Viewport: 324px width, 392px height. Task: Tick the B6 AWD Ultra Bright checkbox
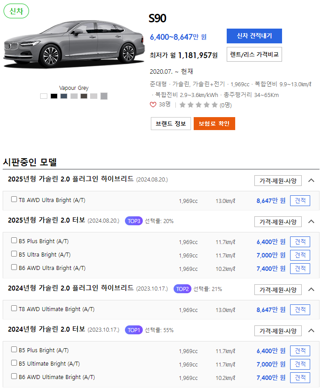tap(14, 267)
